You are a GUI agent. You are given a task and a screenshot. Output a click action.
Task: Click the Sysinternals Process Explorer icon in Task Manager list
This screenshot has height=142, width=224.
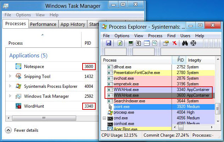click(x=18, y=86)
